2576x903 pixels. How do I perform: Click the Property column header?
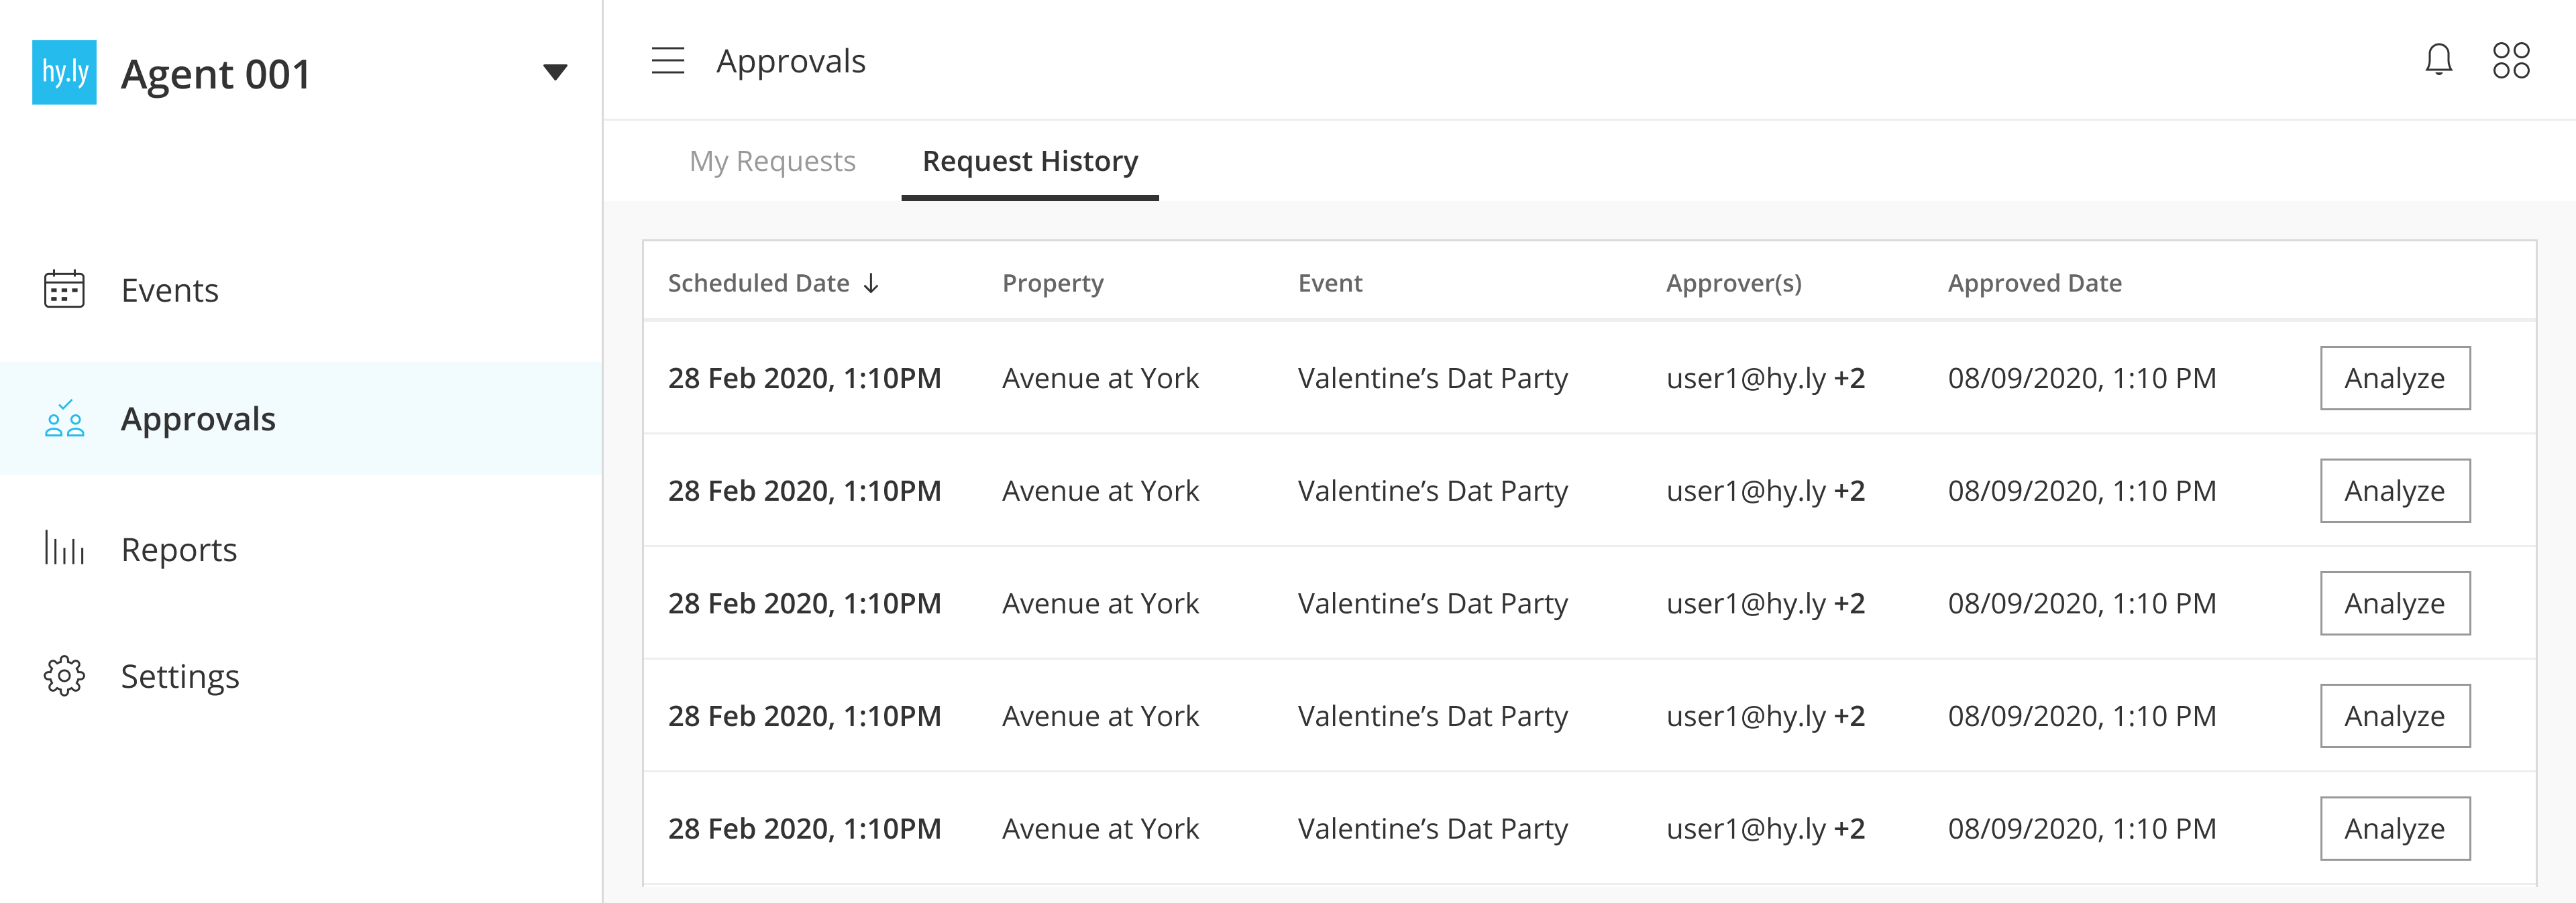1052,284
